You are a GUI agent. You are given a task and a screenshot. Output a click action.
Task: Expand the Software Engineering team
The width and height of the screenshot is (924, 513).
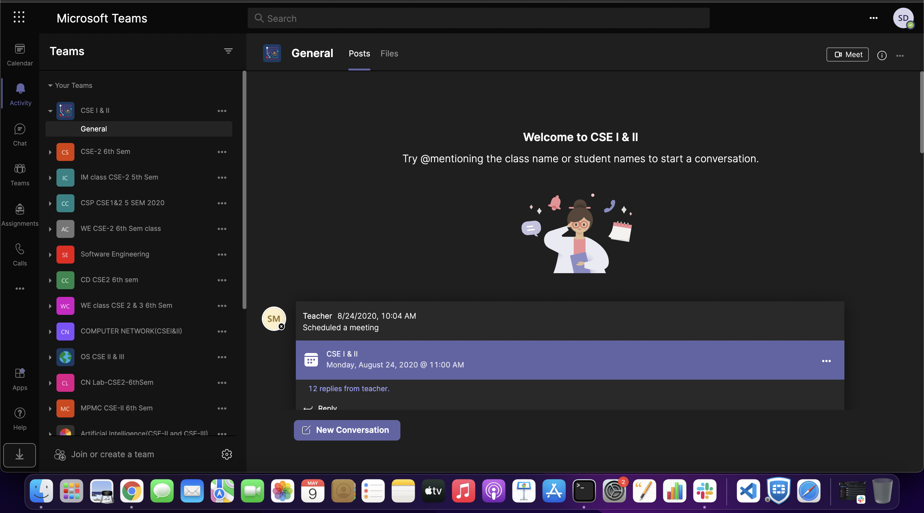point(50,255)
